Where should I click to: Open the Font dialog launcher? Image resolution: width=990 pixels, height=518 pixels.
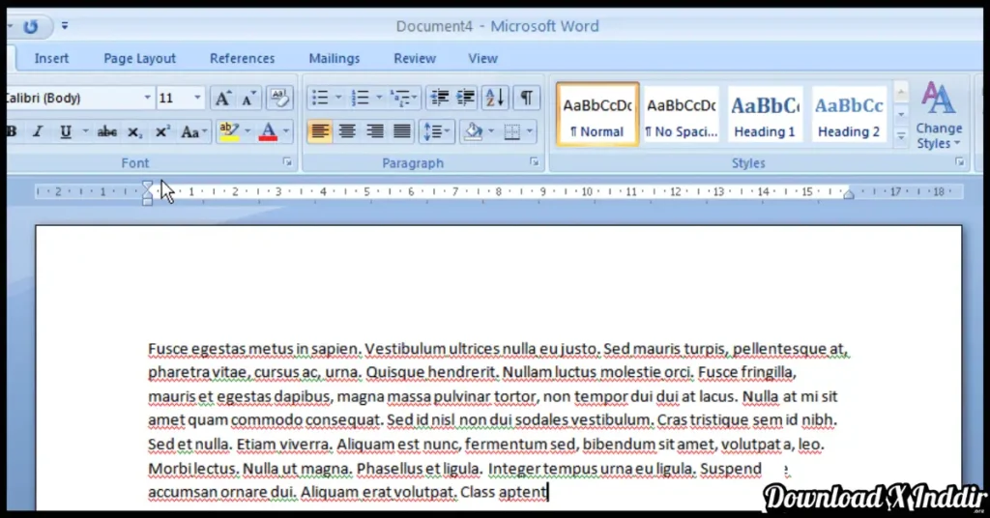[287, 162]
